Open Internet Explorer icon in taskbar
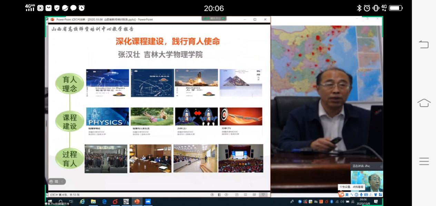 tap(82, 202)
